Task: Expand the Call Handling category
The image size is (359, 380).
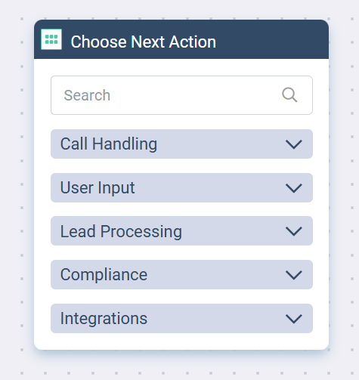Action: (181, 144)
